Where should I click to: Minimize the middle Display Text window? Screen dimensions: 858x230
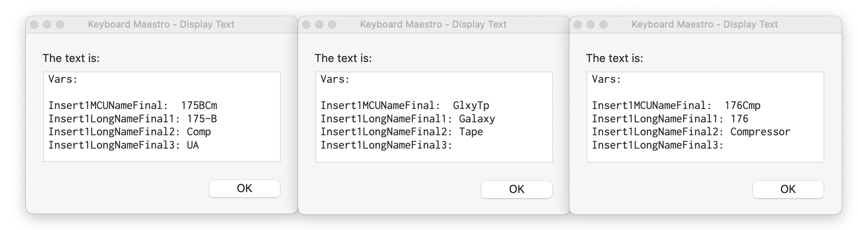tap(319, 25)
